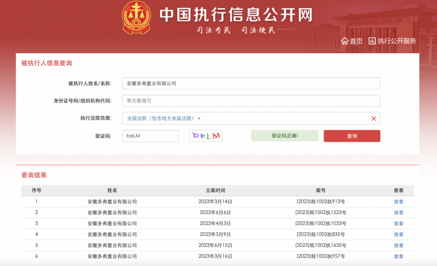Click the dropdown arrow beside 全国法院
The height and width of the screenshot is (266, 437).
tap(199, 119)
